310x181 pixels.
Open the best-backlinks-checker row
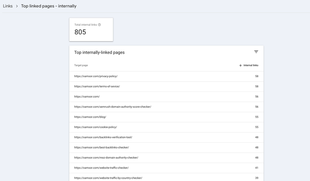click(102, 147)
